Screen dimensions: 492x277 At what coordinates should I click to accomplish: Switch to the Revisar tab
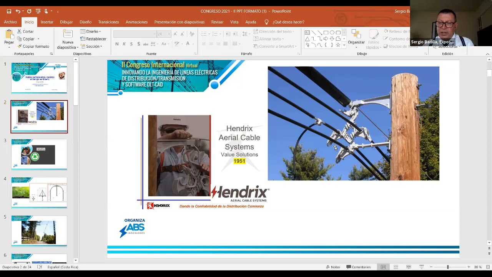tap(217, 22)
